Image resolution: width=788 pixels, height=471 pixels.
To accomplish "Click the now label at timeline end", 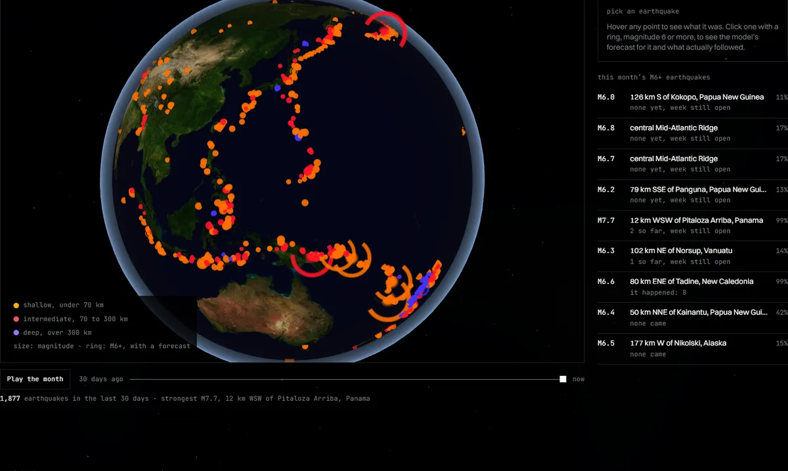I will [579, 379].
